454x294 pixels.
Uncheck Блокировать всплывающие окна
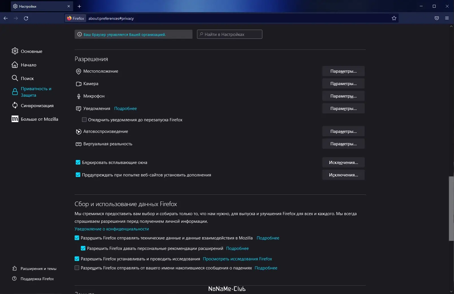78,162
